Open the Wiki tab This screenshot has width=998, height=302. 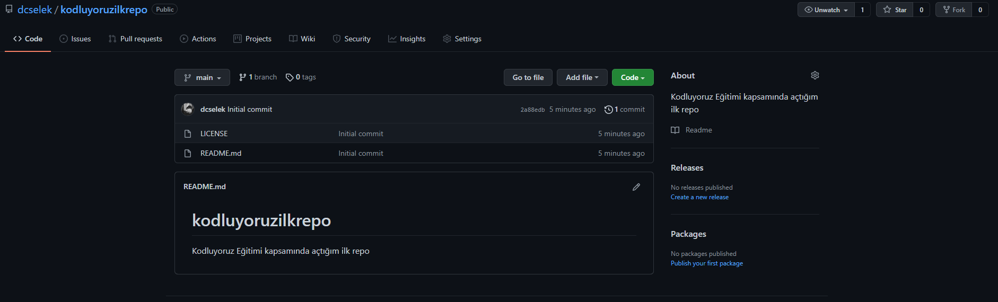click(x=302, y=39)
